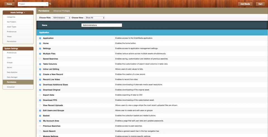Go to the Home page
Viewport: 268px width, 137px height.
click(x=9, y=4)
